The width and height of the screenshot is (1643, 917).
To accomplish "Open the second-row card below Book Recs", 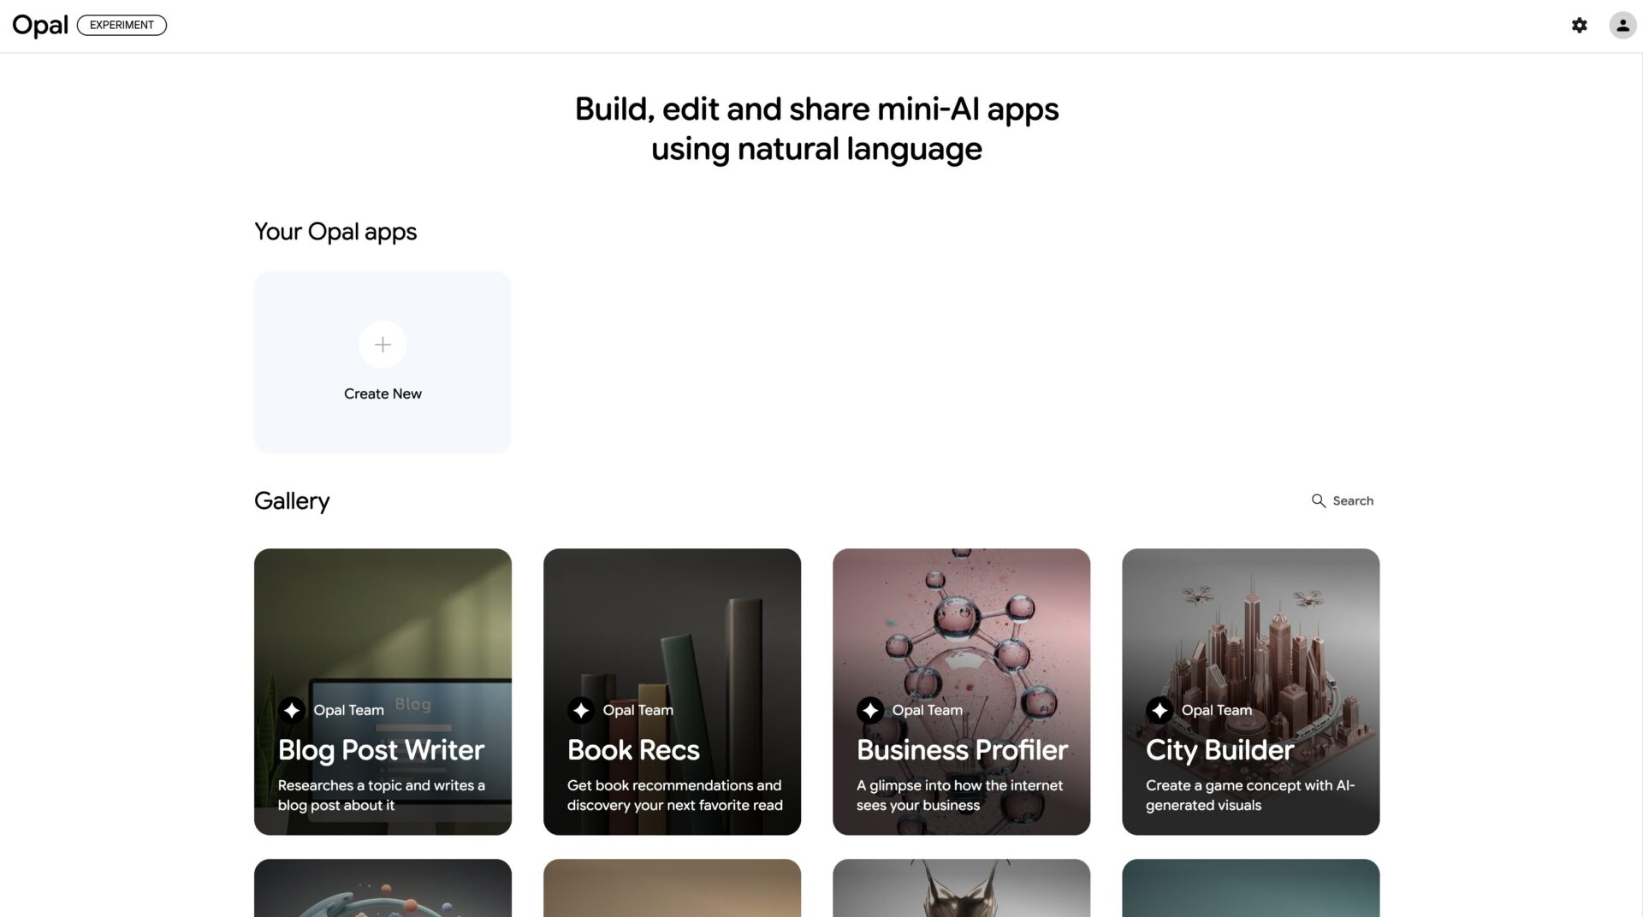I will tap(672, 888).
